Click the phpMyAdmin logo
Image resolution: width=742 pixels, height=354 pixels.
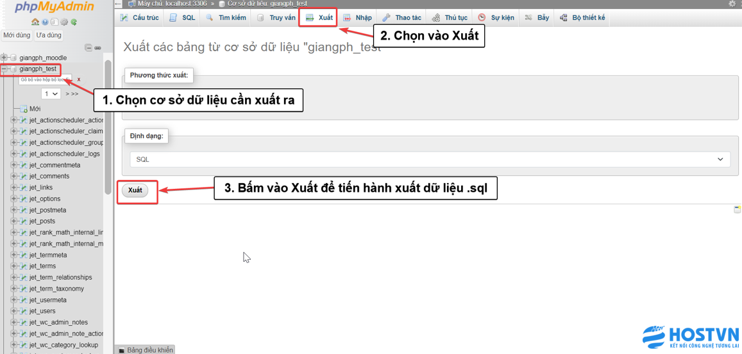[55, 8]
